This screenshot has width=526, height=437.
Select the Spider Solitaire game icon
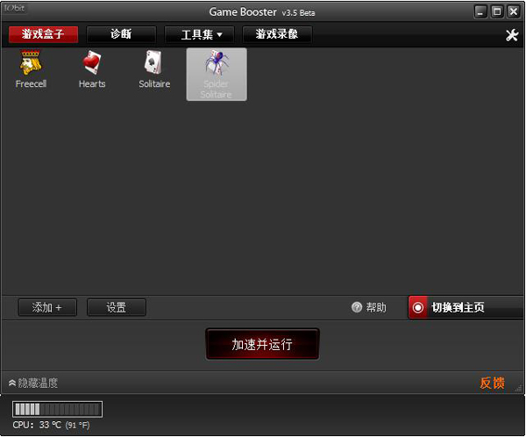coord(217,75)
